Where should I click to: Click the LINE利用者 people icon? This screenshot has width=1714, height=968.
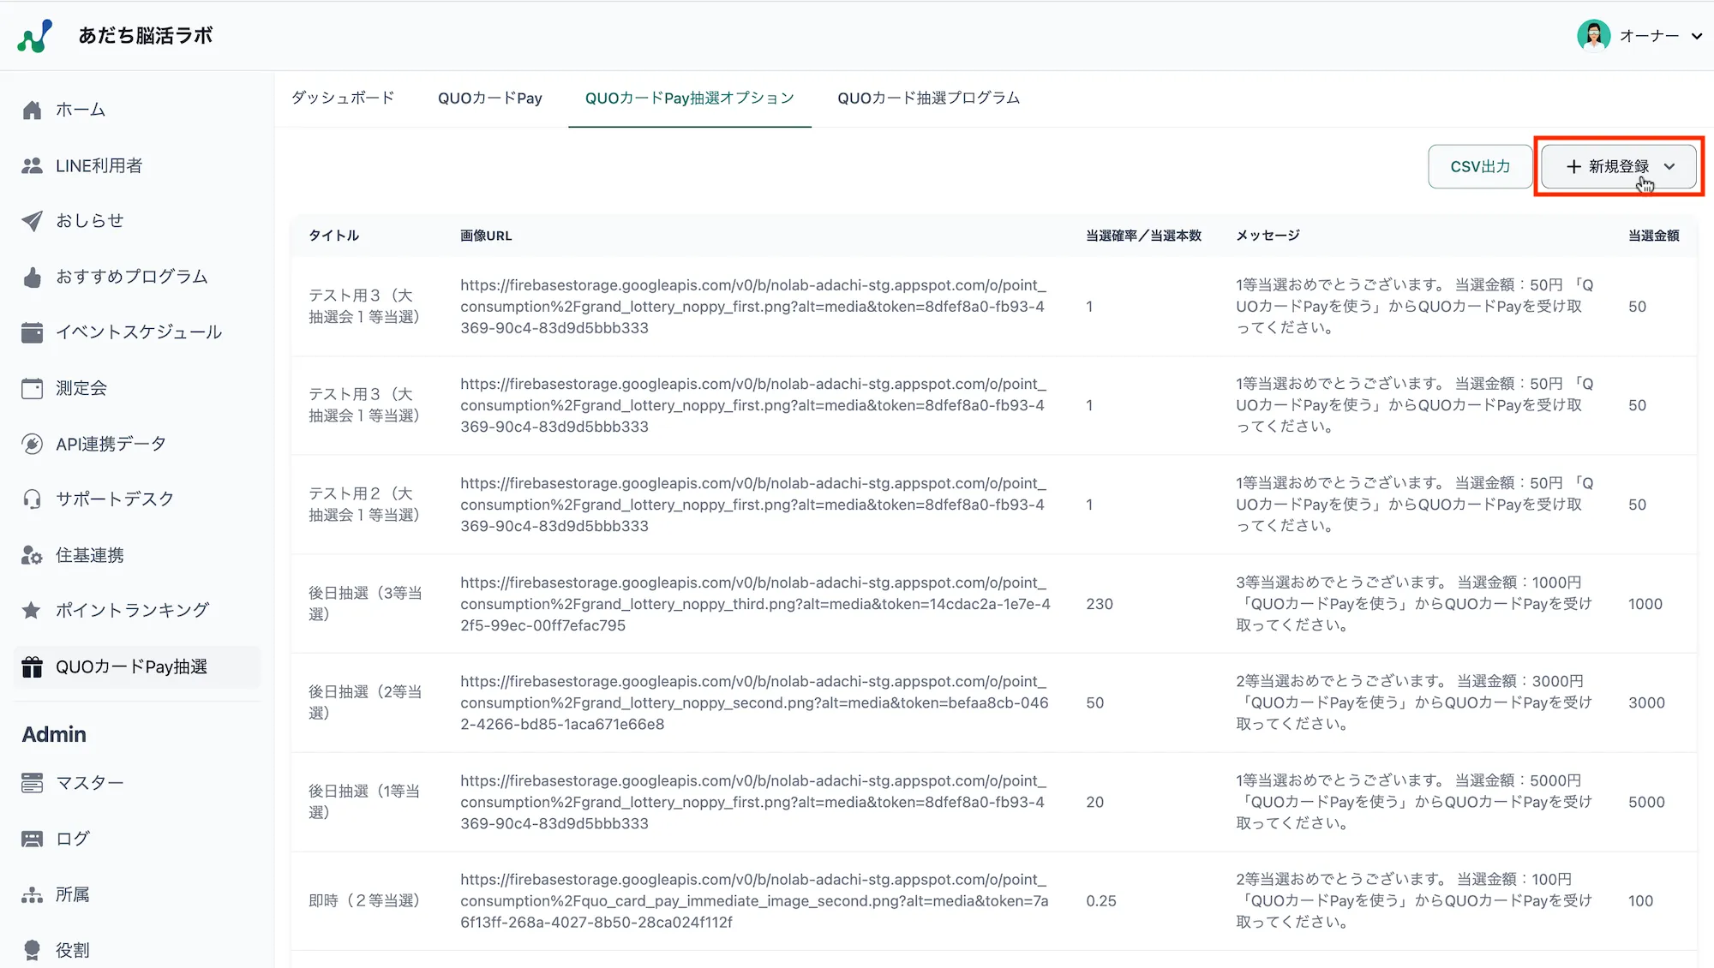click(x=33, y=165)
